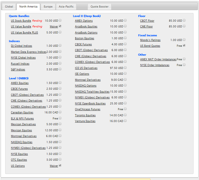Screen dimensions: 199x180
Task: Click the 97.50 USD price text
Action: click(117, 68)
